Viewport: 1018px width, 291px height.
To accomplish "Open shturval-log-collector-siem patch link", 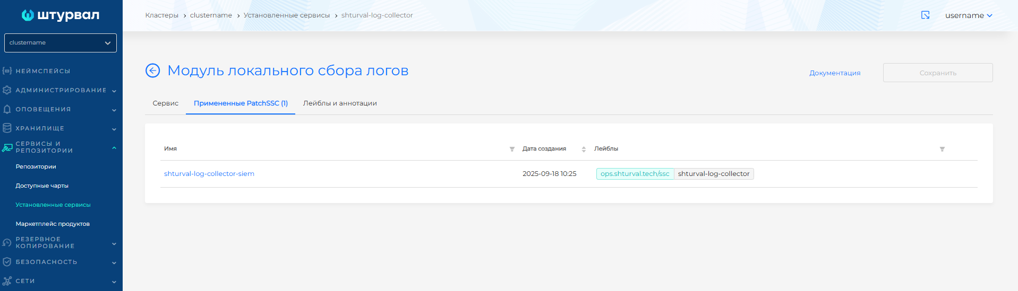I will (209, 174).
